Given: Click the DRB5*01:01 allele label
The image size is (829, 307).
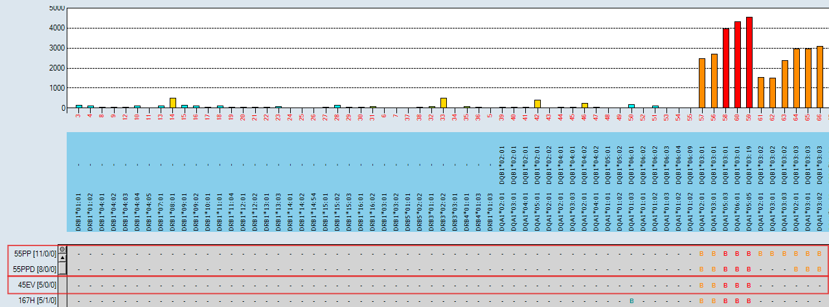Looking at the screenshot, I should 408,211.
